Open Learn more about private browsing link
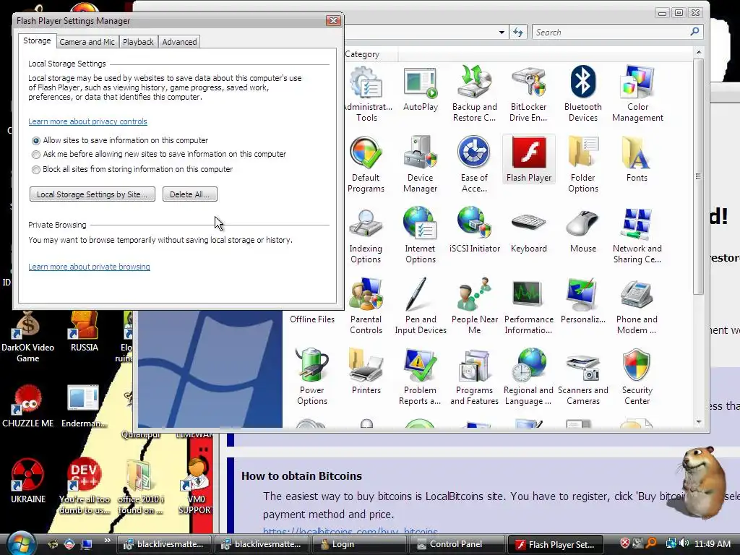The image size is (740, 555). click(89, 267)
